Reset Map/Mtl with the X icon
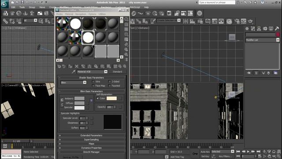The image size is (282, 159). click(77, 66)
